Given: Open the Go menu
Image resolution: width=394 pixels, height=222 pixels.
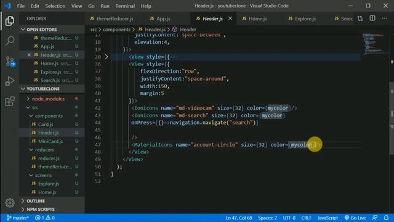Looking at the screenshot, I should (x=91, y=6).
